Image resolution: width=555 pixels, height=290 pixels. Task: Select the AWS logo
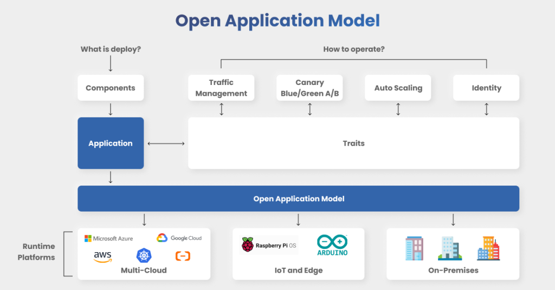pos(102,256)
